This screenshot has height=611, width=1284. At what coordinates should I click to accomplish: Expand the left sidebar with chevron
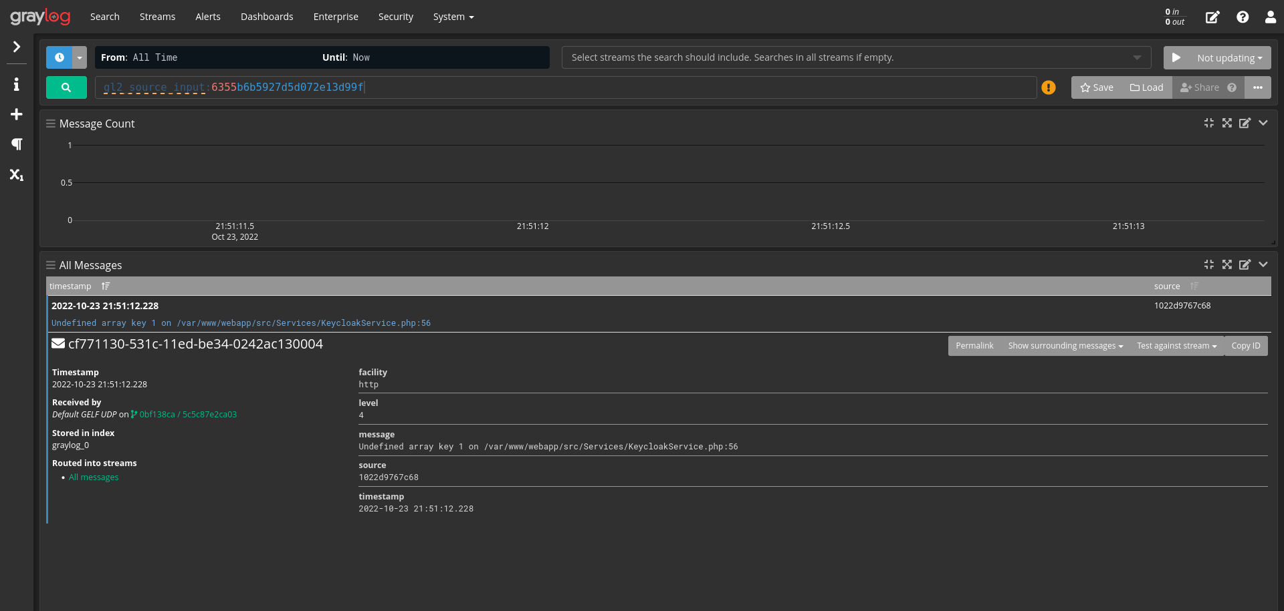coord(17,47)
